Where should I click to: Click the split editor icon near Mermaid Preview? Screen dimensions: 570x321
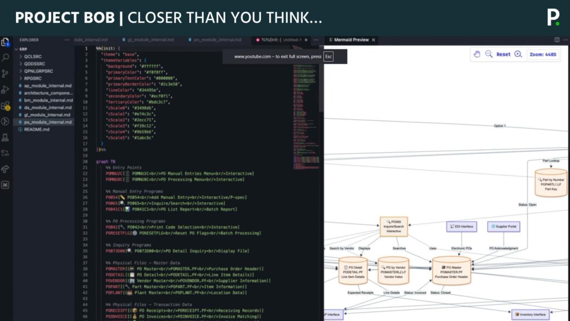pos(556,39)
